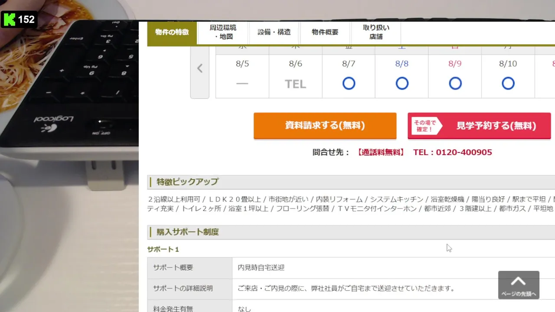Click the support description text about 送迎
This screenshot has width=555, height=312.
click(346, 289)
